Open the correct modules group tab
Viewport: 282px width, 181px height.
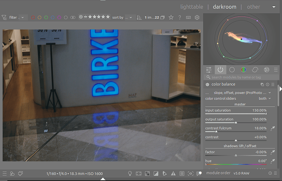pyautogui.click(x=255, y=70)
